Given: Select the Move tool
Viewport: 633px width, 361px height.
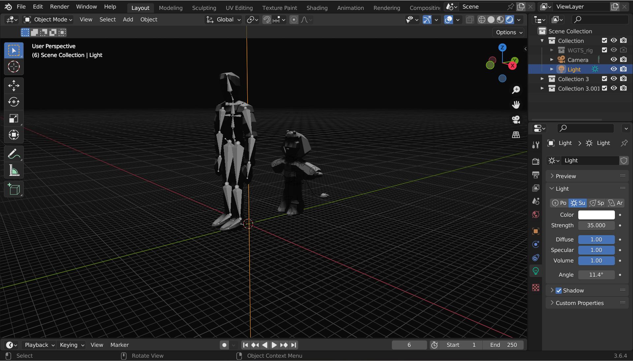Looking at the screenshot, I should click(14, 86).
